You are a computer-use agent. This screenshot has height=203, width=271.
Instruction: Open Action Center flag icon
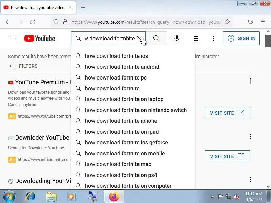click(220, 197)
